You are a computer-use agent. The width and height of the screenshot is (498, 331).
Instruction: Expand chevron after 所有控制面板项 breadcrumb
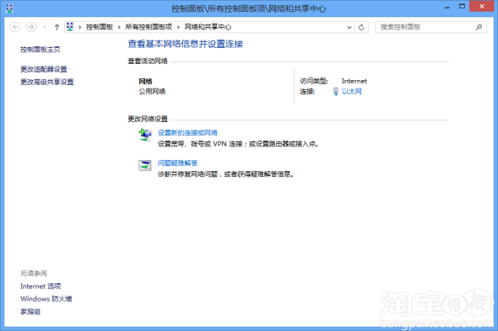pos(178,27)
